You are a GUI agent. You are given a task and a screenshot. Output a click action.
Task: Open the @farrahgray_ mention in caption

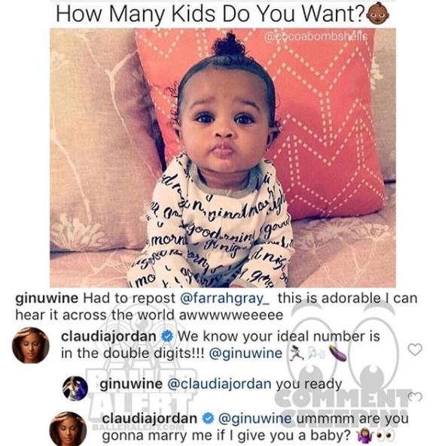tap(225, 299)
